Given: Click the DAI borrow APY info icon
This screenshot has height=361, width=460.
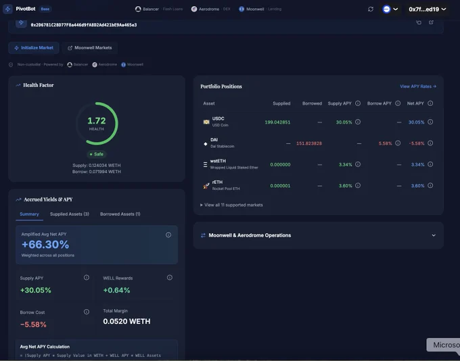Looking at the screenshot, I should [x=398, y=143].
